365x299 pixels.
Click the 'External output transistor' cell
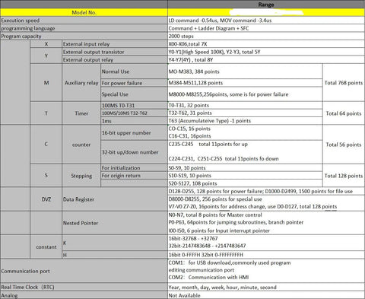coord(115,52)
